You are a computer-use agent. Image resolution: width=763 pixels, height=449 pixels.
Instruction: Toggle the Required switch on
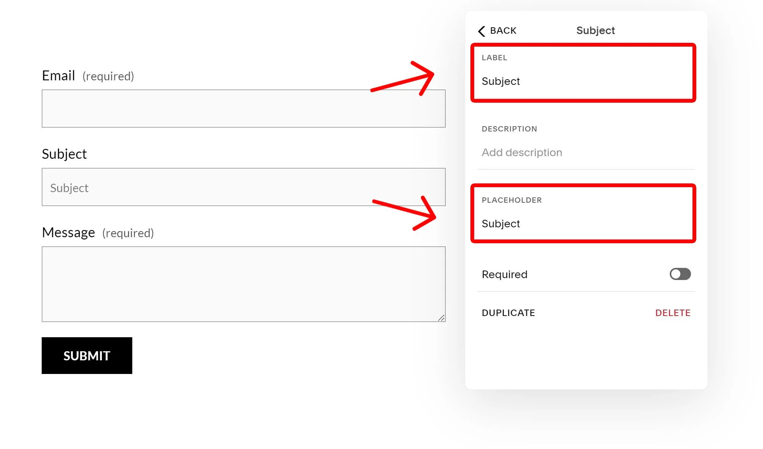[x=680, y=274]
